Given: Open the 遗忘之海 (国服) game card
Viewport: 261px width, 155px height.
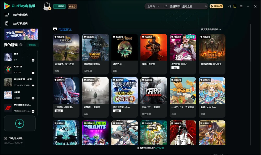Looking at the screenshot, I should click(x=183, y=54).
